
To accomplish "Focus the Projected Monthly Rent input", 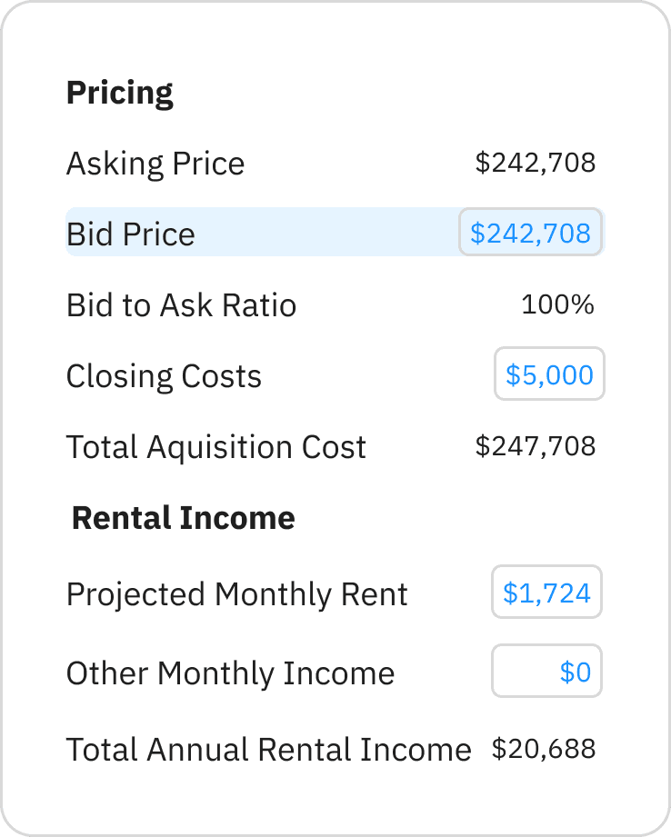I will coord(546,593).
